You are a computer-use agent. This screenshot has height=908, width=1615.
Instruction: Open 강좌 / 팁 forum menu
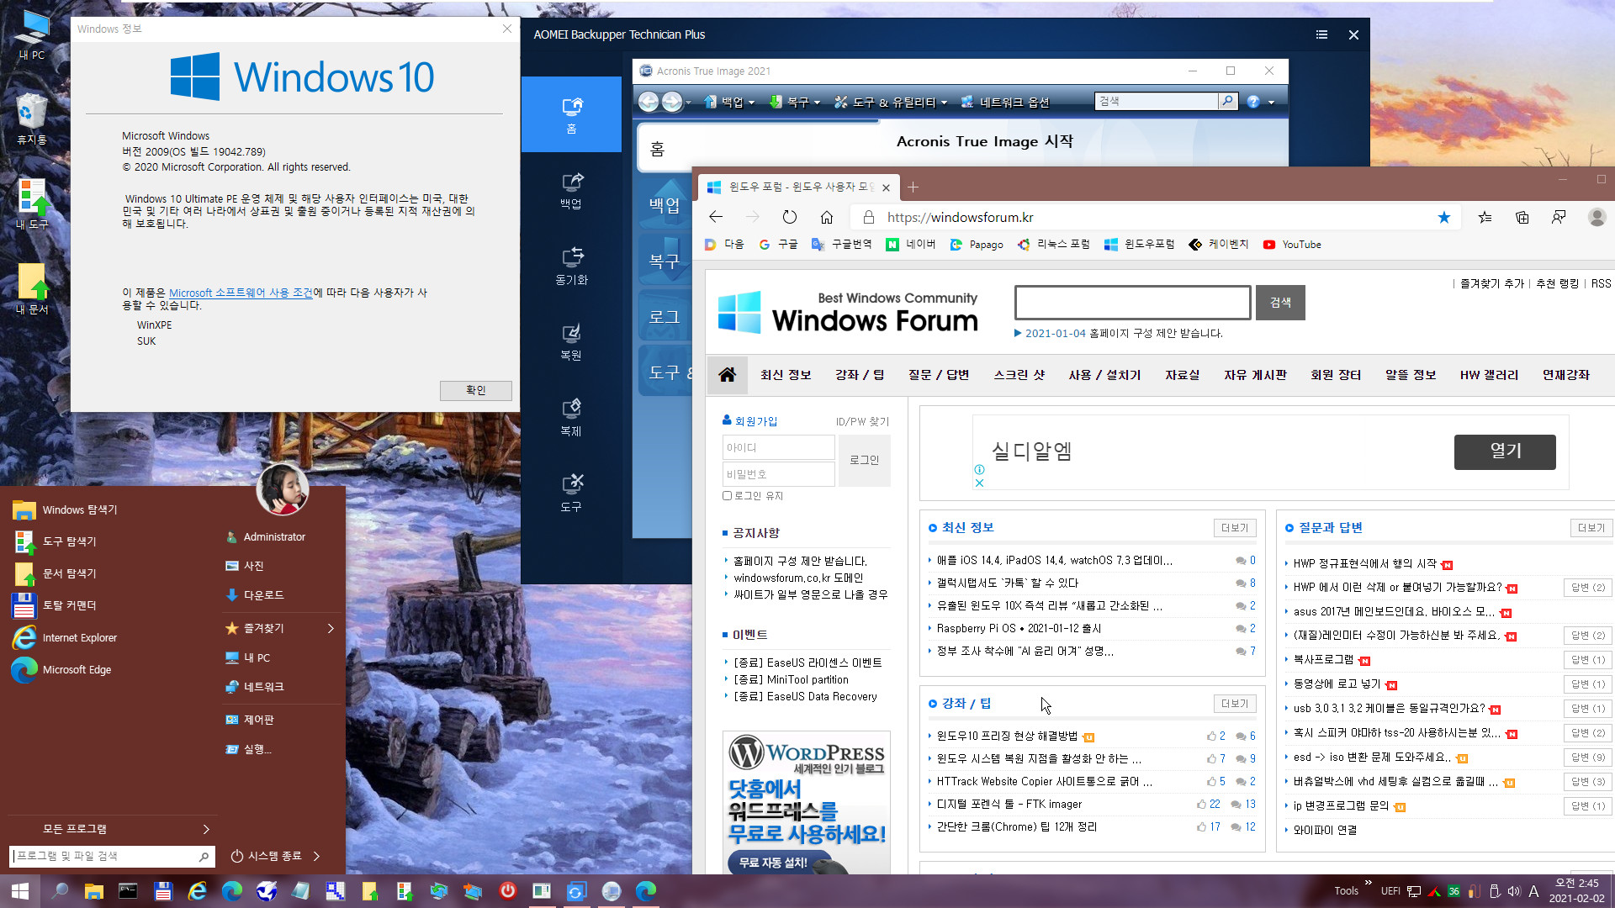(x=860, y=375)
